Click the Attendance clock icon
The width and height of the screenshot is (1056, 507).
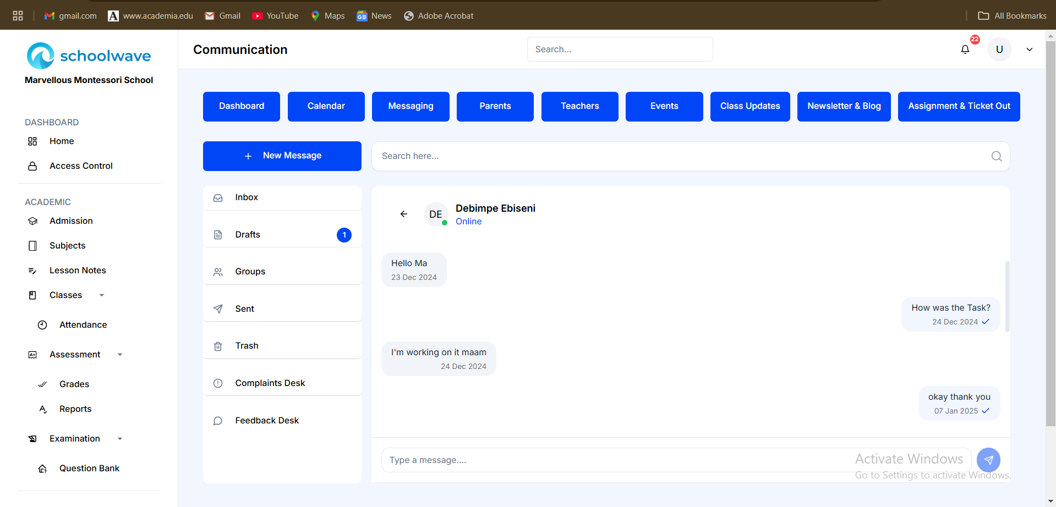pos(42,325)
